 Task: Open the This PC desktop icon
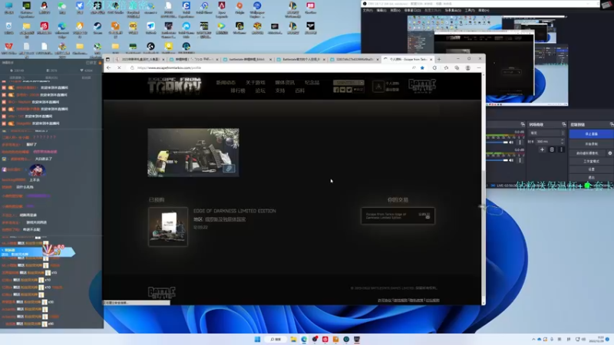(8, 7)
